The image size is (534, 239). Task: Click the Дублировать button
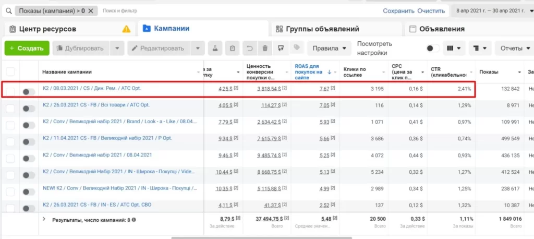pyautogui.click(x=81, y=48)
